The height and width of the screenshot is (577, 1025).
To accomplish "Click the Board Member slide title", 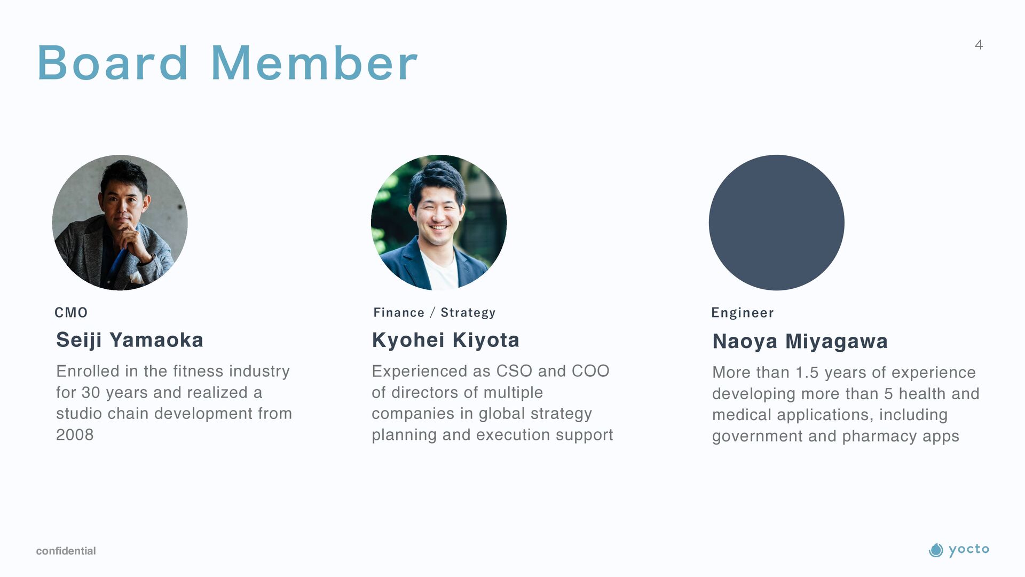I will click(x=227, y=63).
